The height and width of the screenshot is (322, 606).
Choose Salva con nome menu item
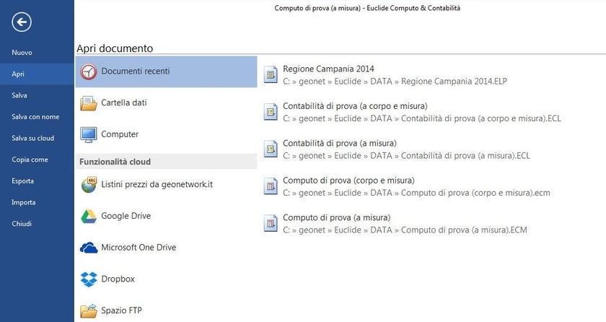(35, 117)
